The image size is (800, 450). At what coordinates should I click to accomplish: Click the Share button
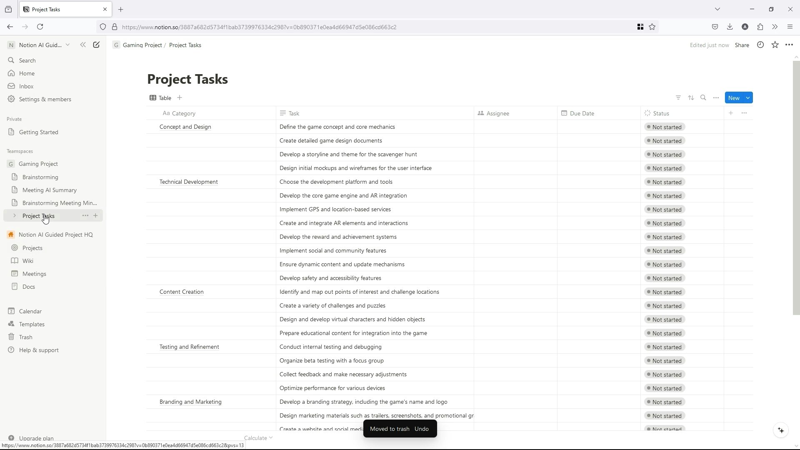(742, 45)
